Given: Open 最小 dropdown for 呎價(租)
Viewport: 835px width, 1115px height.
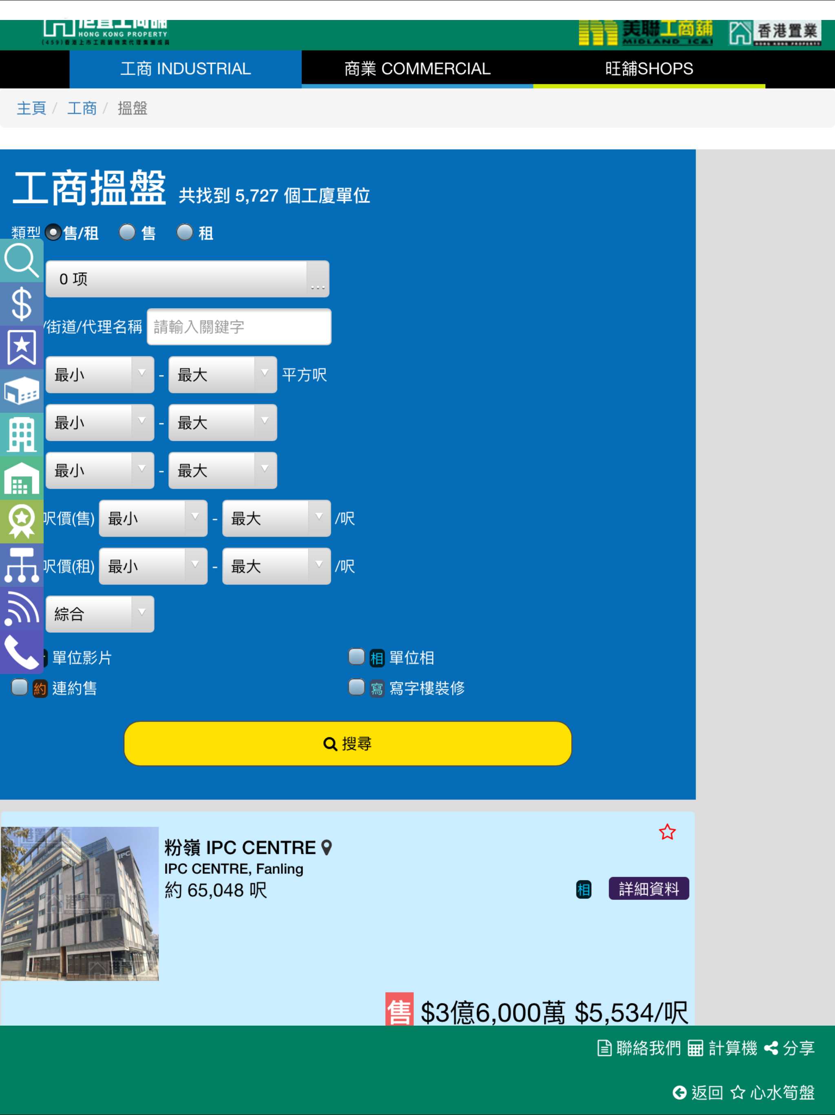Looking at the screenshot, I should coord(153,566).
